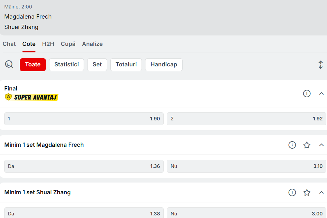Select the Handicap filter chip
327x218 pixels.
[x=164, y=64]
